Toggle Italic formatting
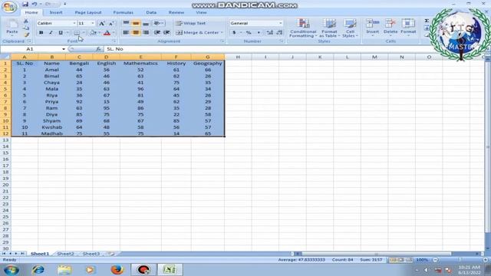The image size is (491, 276). coord(51,32)
